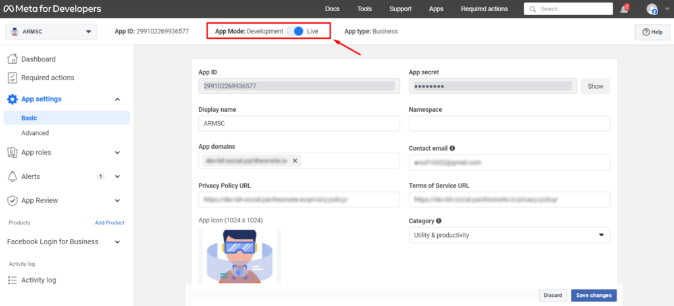Open Tools in the top menu
The height and width of the screenshot is (306, 674).
point(365,9)
